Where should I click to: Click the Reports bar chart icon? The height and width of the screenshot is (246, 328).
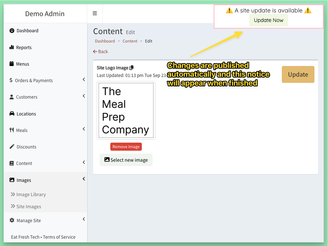click(x=11, y=47)
